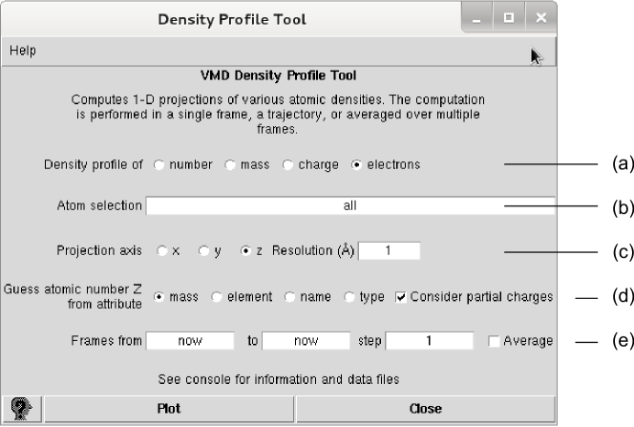
Task: Click the 'VMD Density Profile Tool' heading
Action: coord(279,75)
